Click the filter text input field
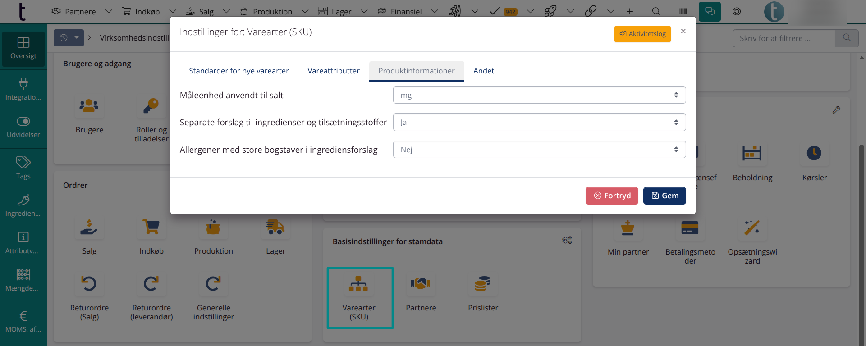Viewport: 866px width, 346px height. pyautogui.click(x=784, y=38)
